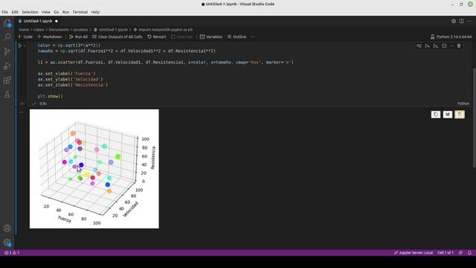Place cursor on the plt.show() line
Screen dimensions: 476x268
click(50, 96)
